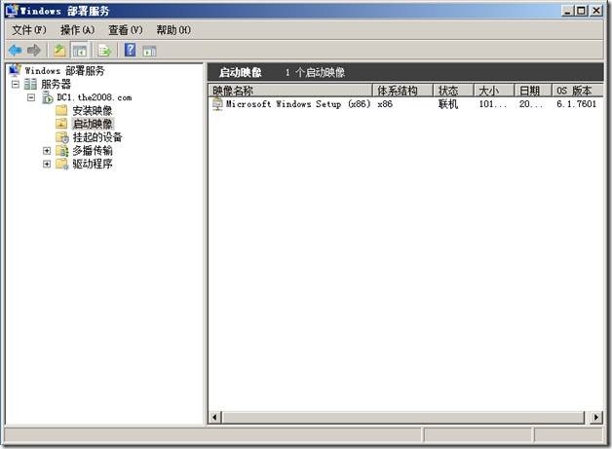Click the horizontal scrollbar right arrow
The height and width of the screenshot is (449, 612).
tap(596, 417)
